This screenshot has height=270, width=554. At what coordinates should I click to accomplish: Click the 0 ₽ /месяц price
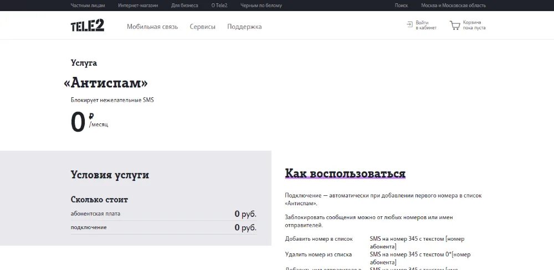89,122
